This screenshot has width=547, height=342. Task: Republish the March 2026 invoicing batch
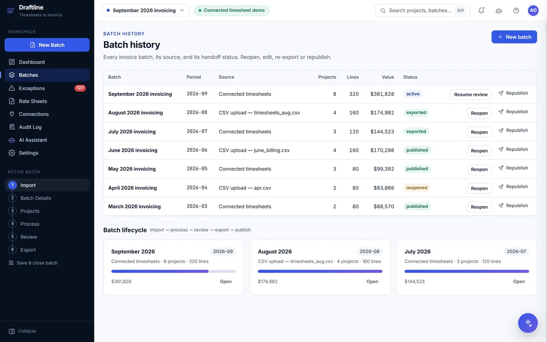(x=513, y=206)
